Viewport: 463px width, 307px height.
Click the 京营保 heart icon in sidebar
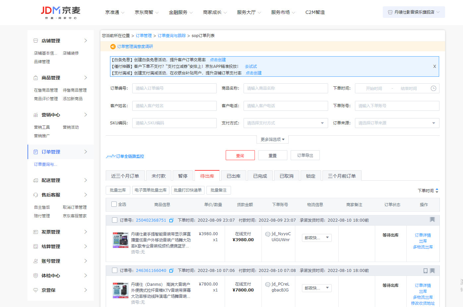click(35, 290)
